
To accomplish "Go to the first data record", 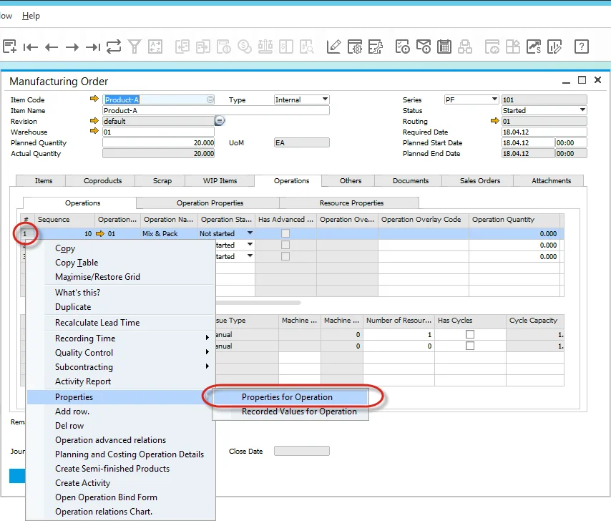I will 30,47.
